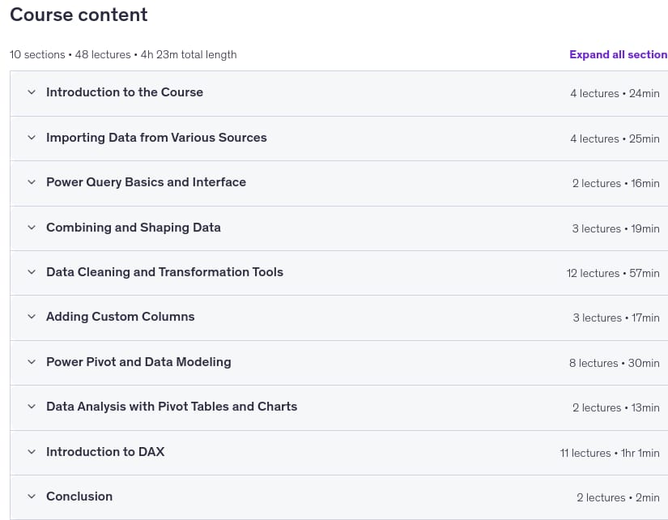
Task: Click the Introduction to the Course title
Action: (x=125, y=92)
